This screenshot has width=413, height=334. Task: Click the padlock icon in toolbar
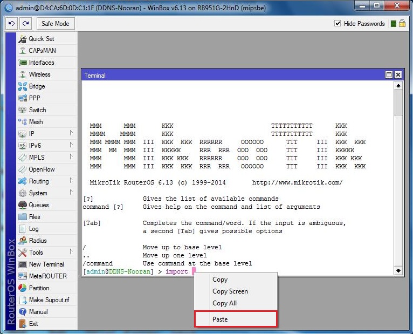402,23
